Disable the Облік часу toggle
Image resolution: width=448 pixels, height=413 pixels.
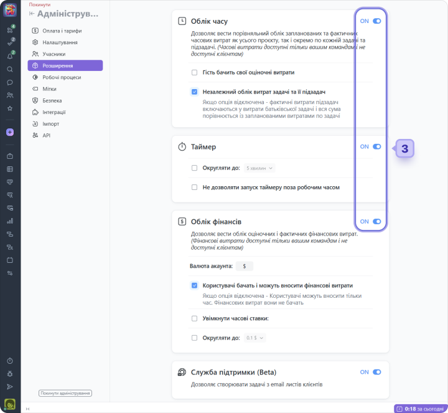pyautogui.click(x=376, y=21)
